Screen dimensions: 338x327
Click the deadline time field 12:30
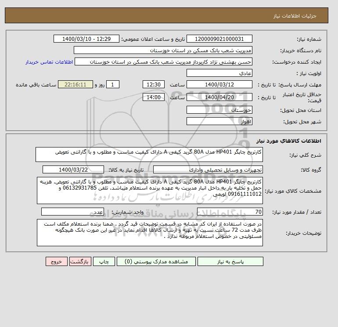pos(154,85)
